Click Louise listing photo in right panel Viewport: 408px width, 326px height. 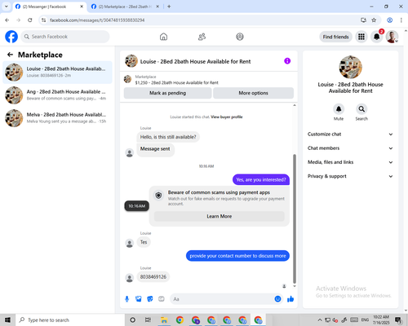pyautogui.click(x=350, y=67)
